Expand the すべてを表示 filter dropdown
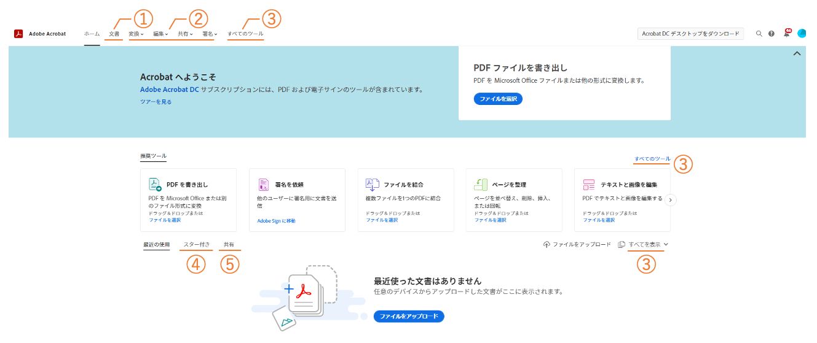 [650, 244]
